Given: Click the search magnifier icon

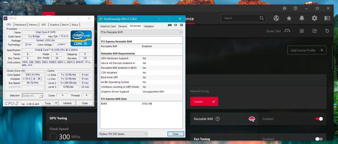Looking at the screenshot, I should (x=262, y=18).
